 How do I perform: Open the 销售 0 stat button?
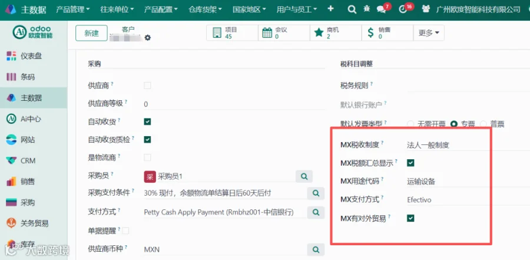[x=387, y=33]
